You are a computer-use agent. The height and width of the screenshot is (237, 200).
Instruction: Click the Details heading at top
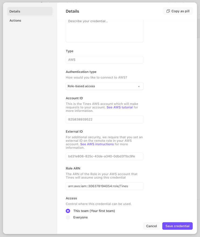72,11
